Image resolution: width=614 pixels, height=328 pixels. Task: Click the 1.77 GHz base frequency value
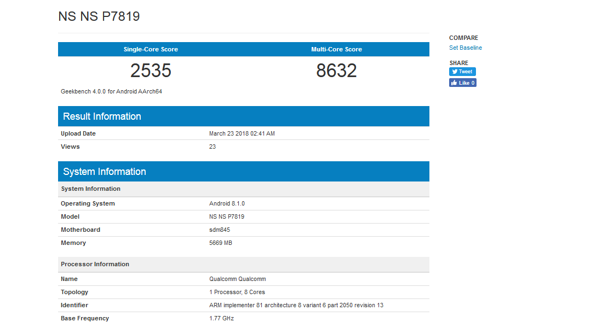(x=221, y=319)
